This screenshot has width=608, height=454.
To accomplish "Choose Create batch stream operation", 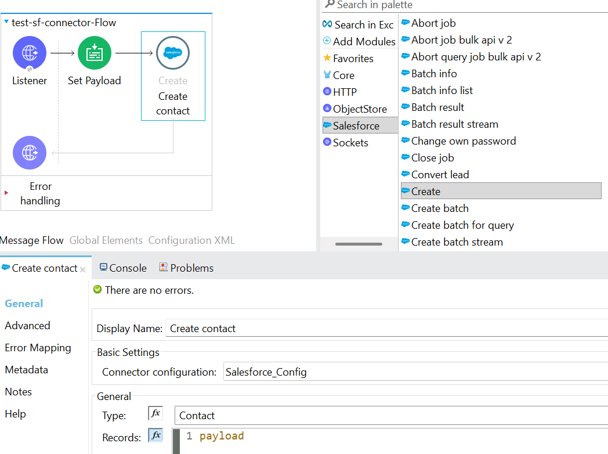I will coord(452,242).
